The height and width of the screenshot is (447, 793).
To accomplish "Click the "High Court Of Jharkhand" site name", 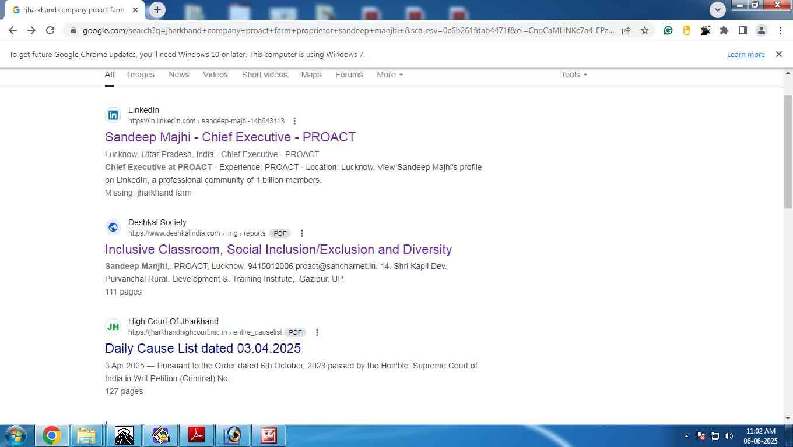I will [173, 321].
